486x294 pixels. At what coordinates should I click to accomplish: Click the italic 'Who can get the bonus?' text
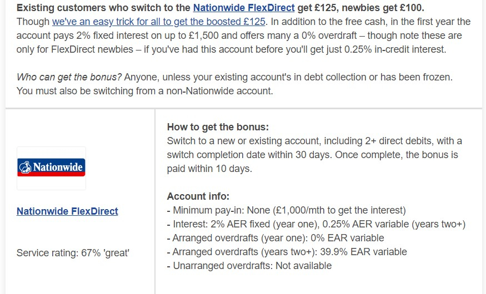pos(69,77)
